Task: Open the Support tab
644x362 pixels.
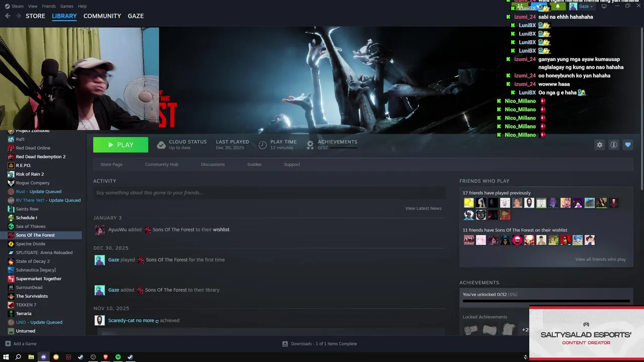Action: [292, 164]
